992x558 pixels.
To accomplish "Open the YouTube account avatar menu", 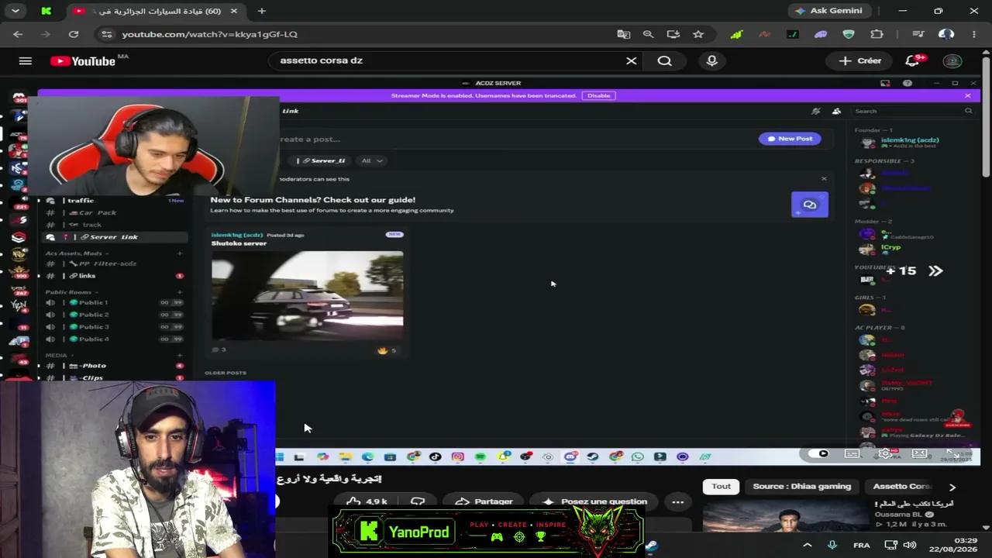I will click(952, 60).
